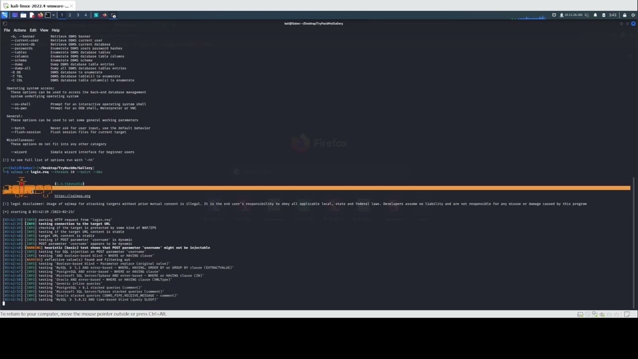Click the --os-shell option line
638x359 pixels.
[x=78, y=104]
